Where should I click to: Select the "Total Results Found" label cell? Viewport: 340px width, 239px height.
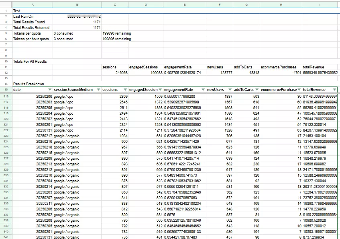[x=33, y=22]
